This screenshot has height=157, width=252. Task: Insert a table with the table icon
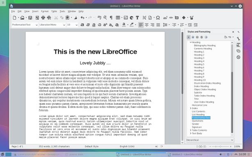(118, 18)
